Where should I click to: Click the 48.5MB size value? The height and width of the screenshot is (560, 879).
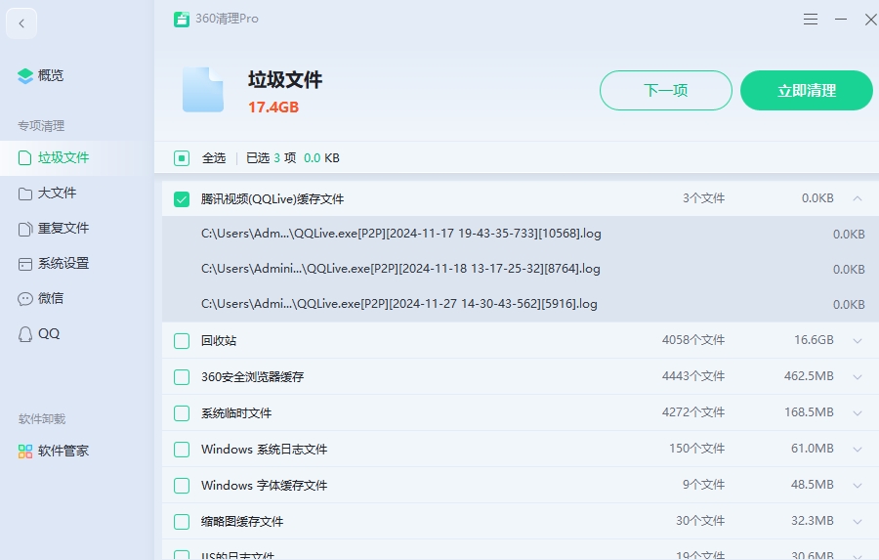point(812,484)
